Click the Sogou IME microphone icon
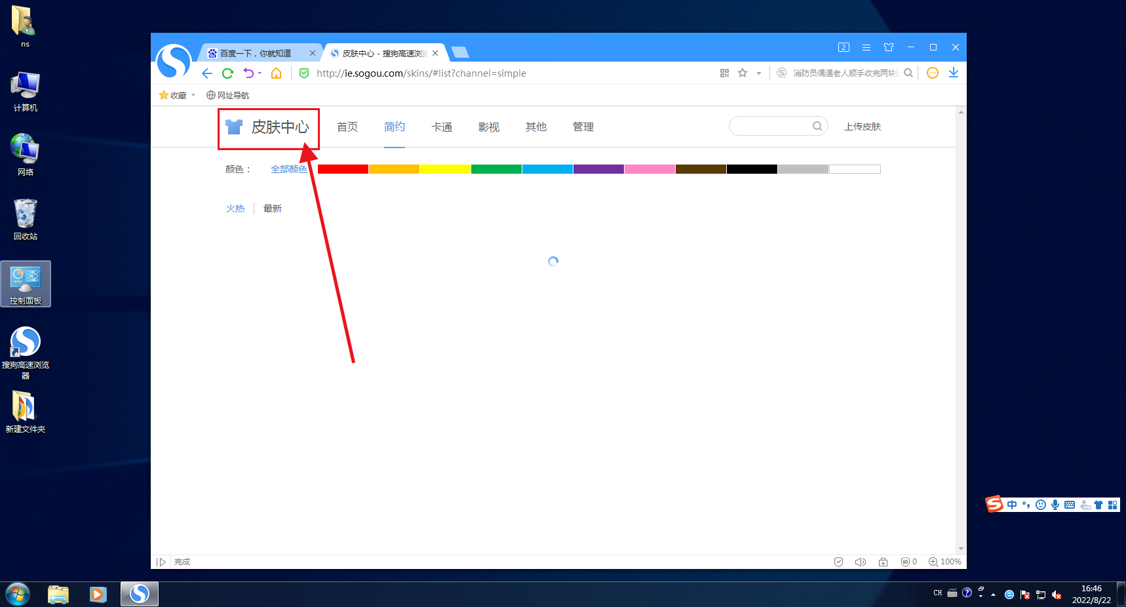The height and width of the screenshot is (607, 1126). coord(1055,505)
